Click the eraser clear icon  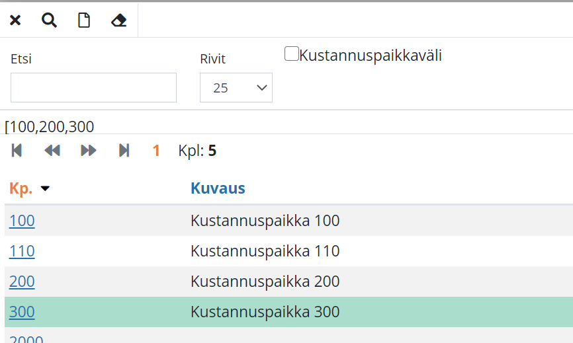point(119,20)
